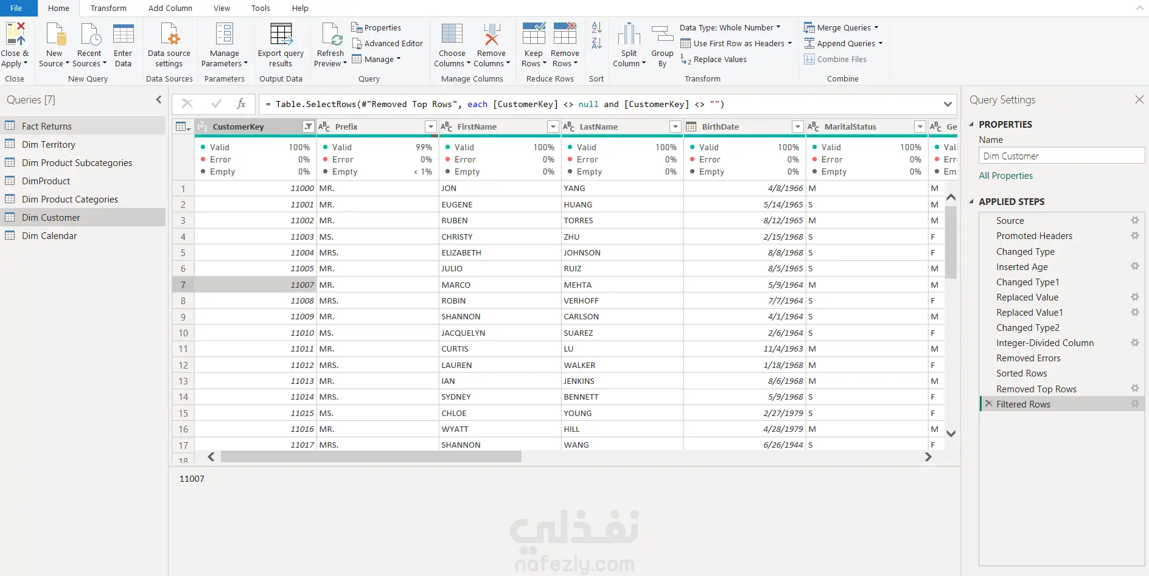This screenshot has height=576, width=1149.
Task: Click Export query results
Action: coord(281,45)
